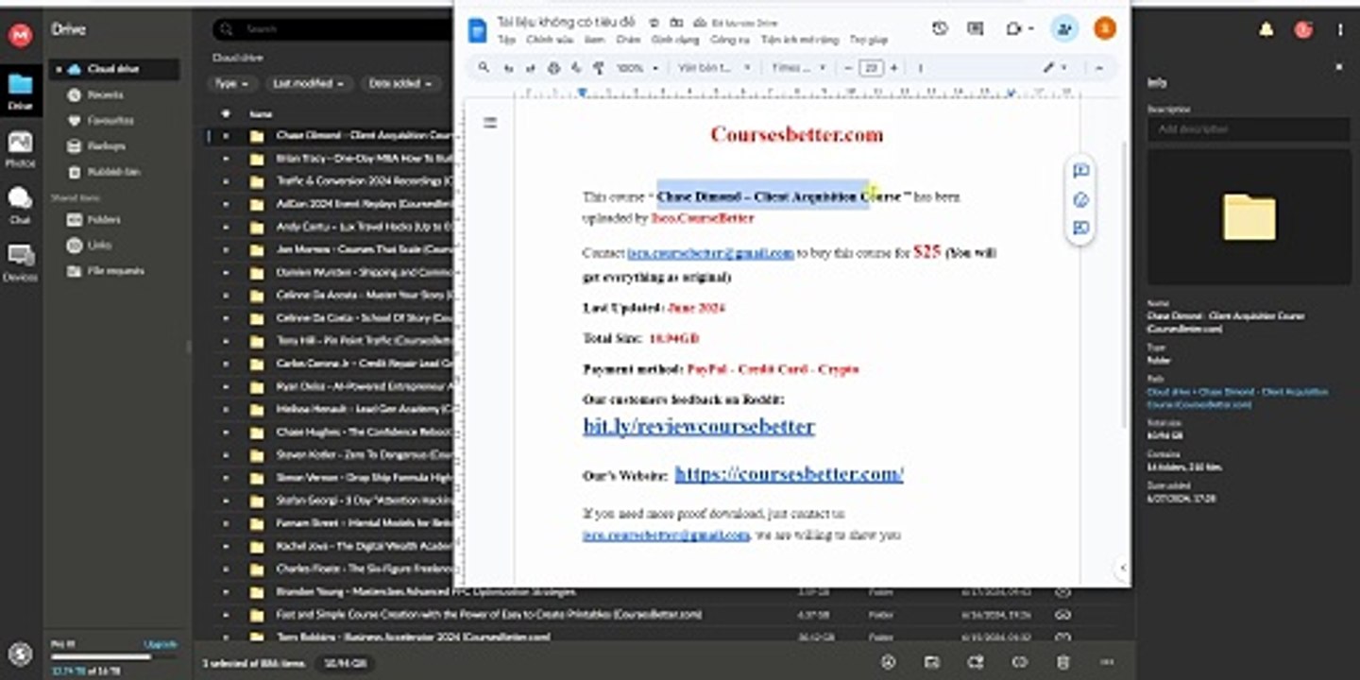Open the Tệp menu in Docs
1360x680 pixels.
[506, 40]
